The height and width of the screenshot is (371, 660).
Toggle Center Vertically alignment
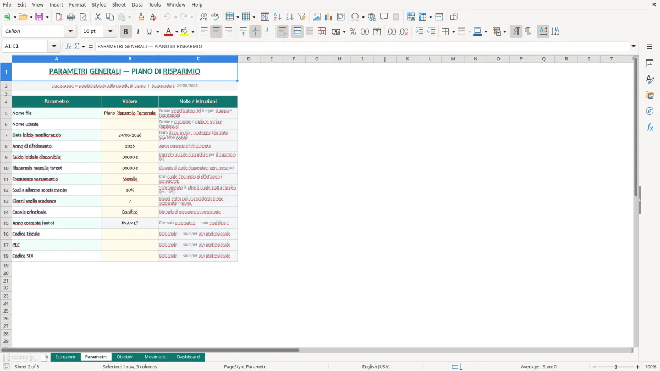pyautogui.click(x=255, y=32)
